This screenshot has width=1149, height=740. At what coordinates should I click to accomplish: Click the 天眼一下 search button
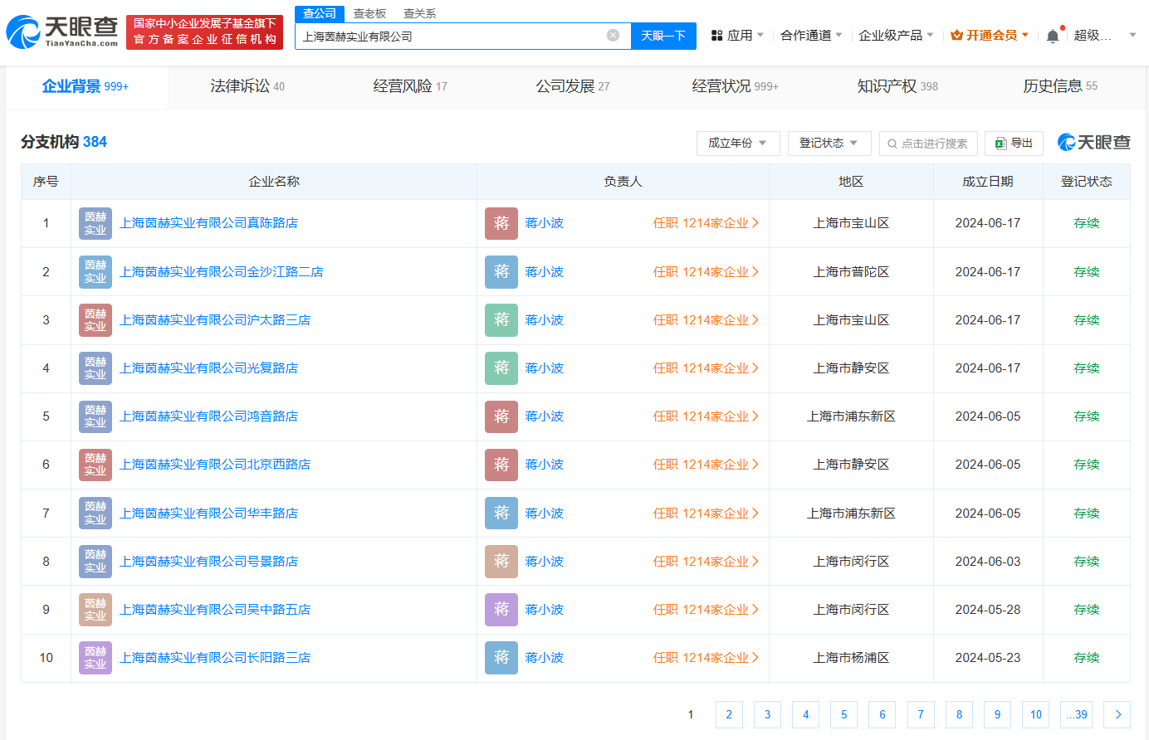(x=663, y=35)
